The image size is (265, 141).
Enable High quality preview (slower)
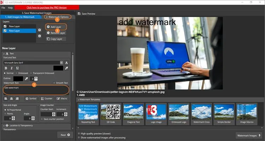(x=79, y=134)
